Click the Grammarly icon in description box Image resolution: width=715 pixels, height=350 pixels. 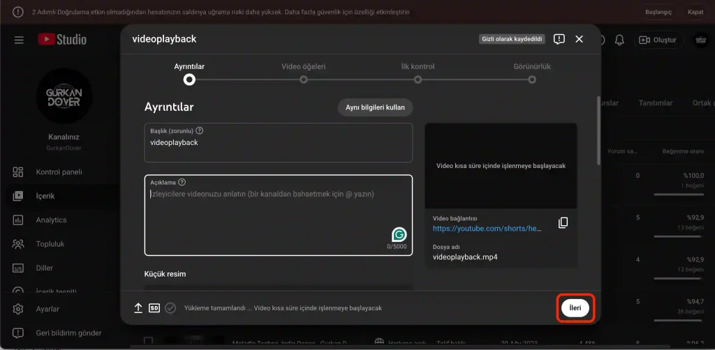click(399, 234)
